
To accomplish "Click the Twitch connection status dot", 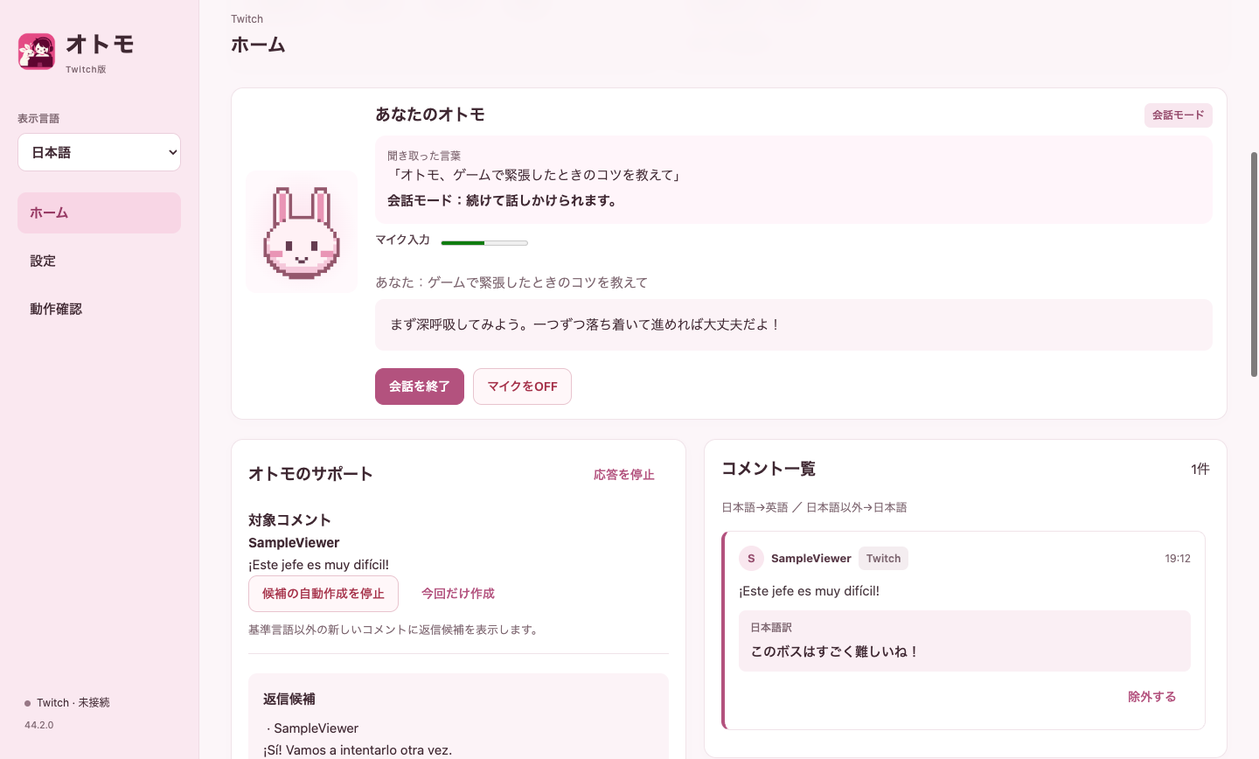I will click(x=28, y=703).
